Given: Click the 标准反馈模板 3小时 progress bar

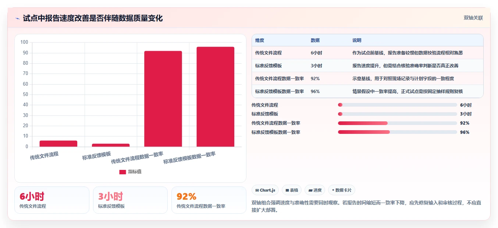Looking at the screenshot, I should pos(397,114).
